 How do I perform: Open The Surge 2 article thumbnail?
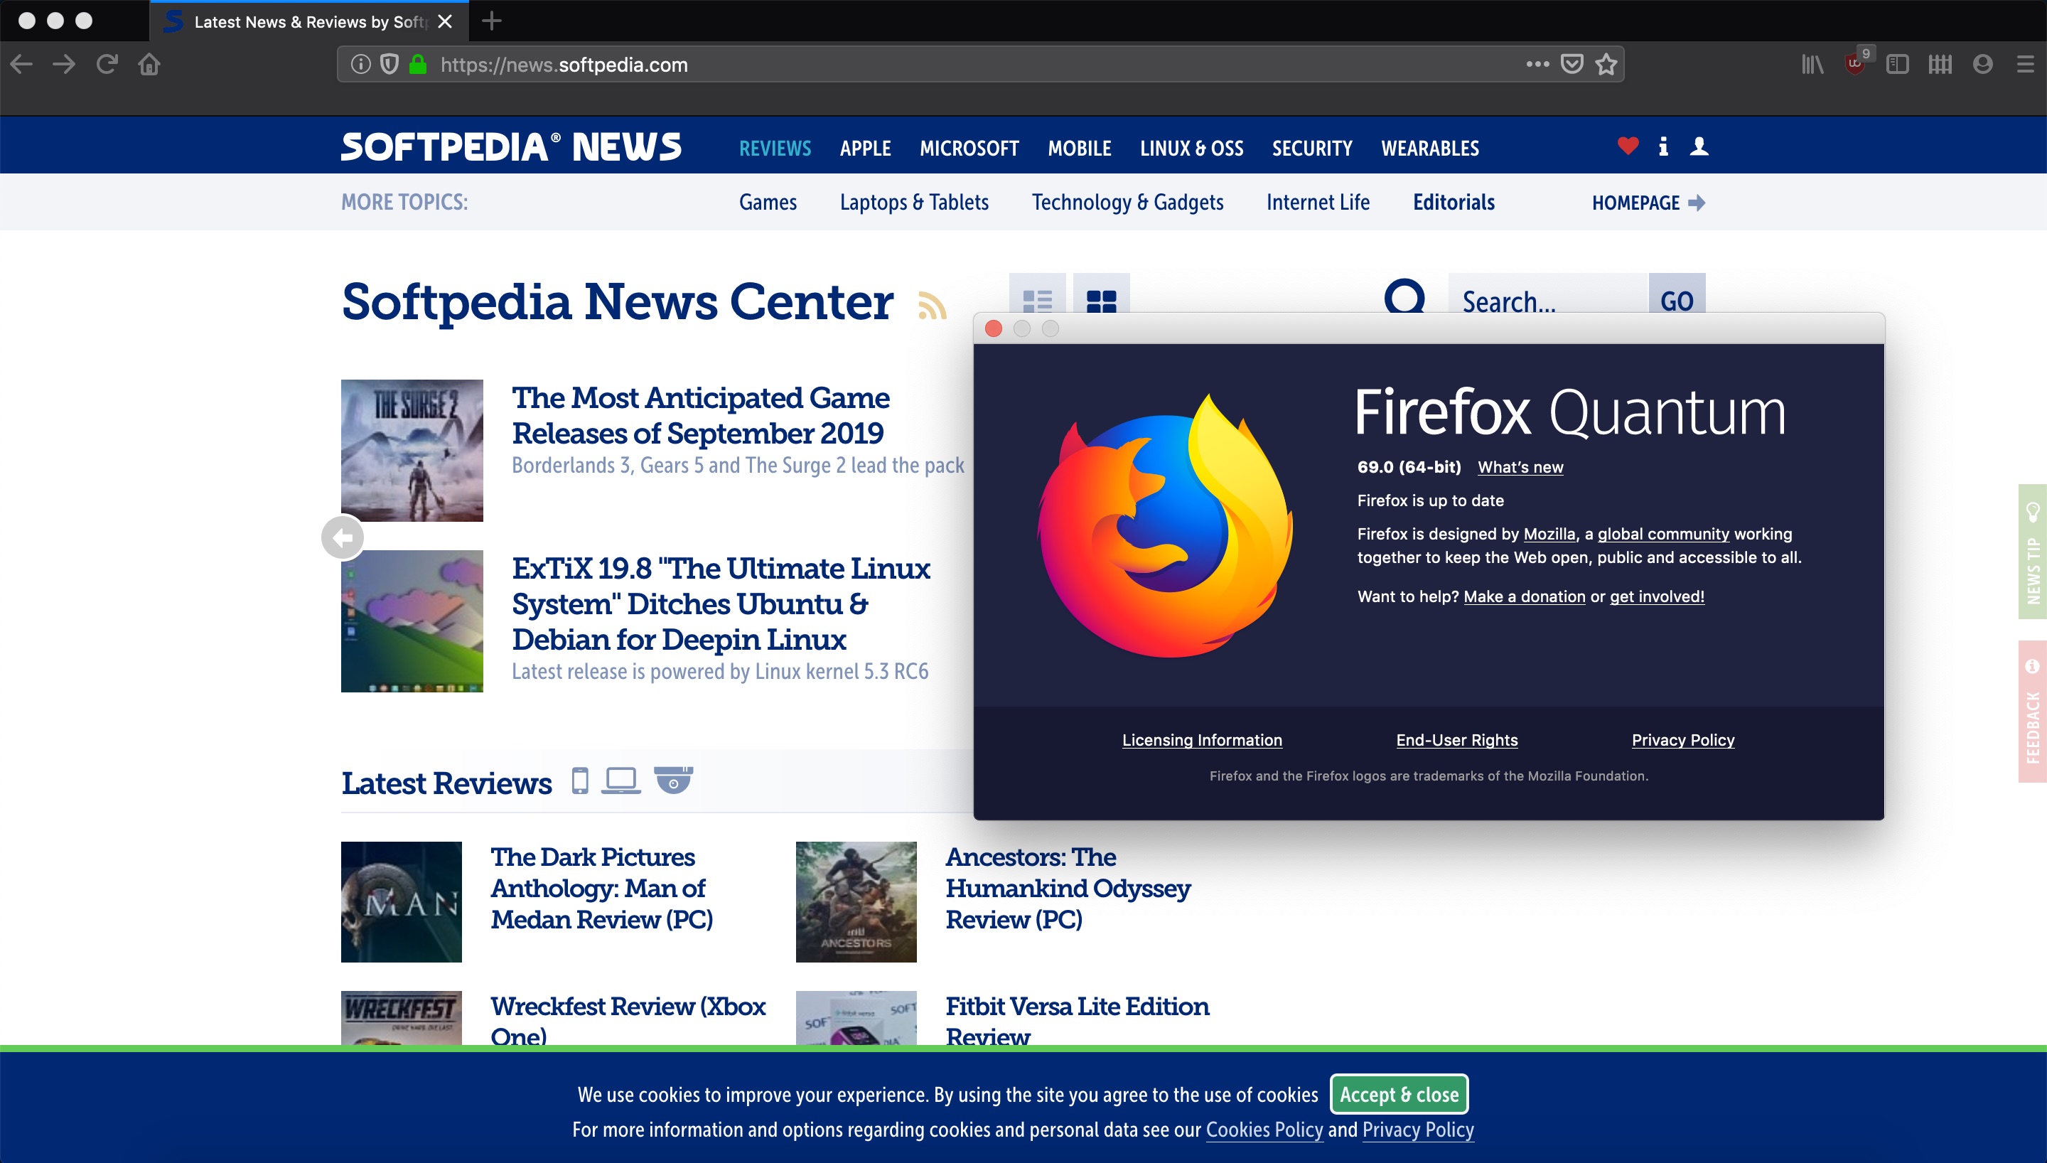tap(412, 449)
